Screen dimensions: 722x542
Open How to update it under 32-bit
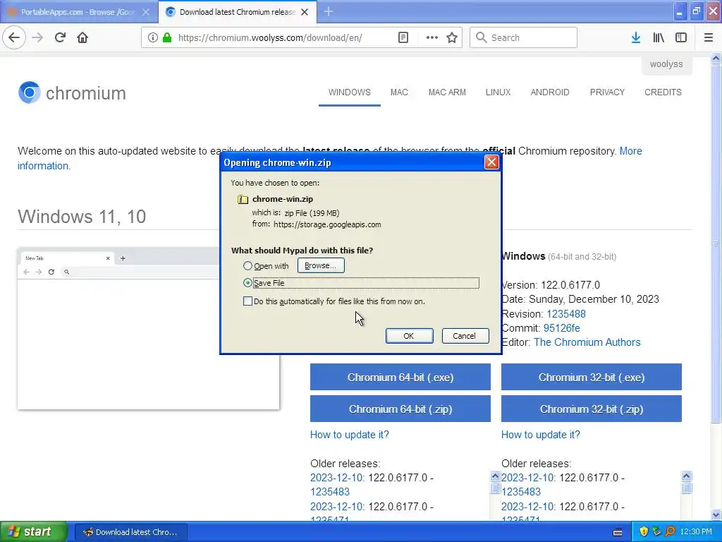tap(541, 435)
